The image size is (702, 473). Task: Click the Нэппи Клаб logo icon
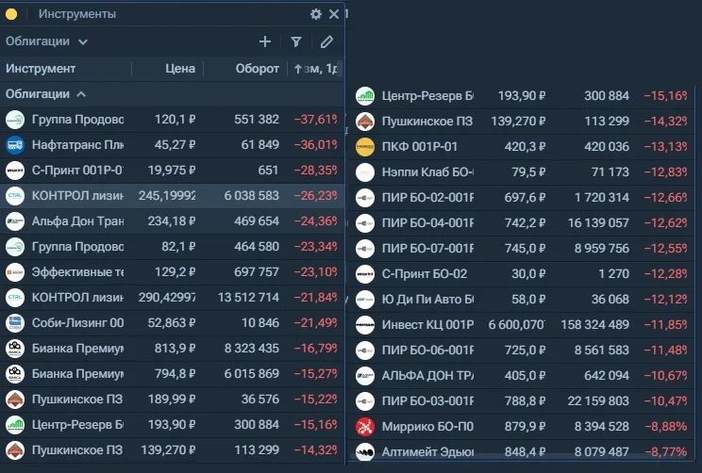tap(365, 172)
